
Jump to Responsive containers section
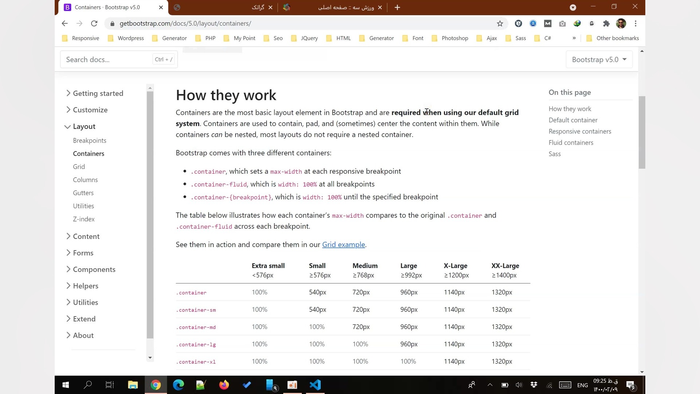580,131
